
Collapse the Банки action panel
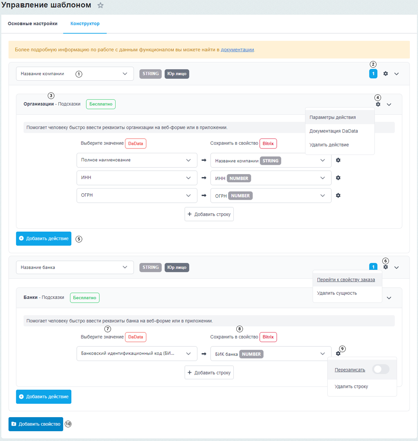(389, 298)
